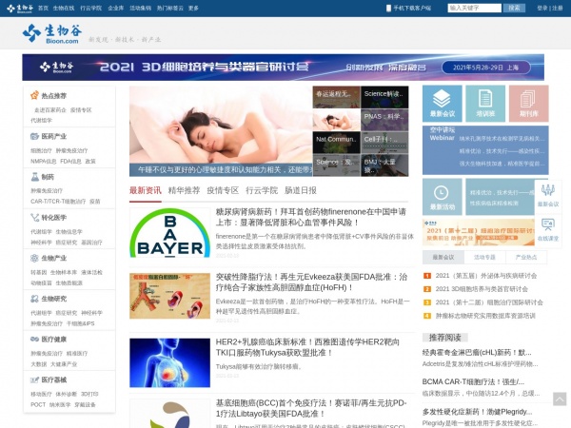Click the 登录 link
571x428 pixels.
tap(542, 8)
